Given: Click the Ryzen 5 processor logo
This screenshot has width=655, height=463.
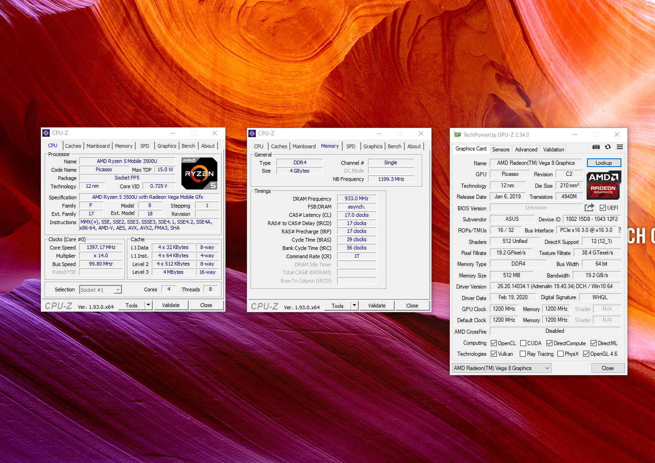Looking at the screenshot, I should (199, 173).
